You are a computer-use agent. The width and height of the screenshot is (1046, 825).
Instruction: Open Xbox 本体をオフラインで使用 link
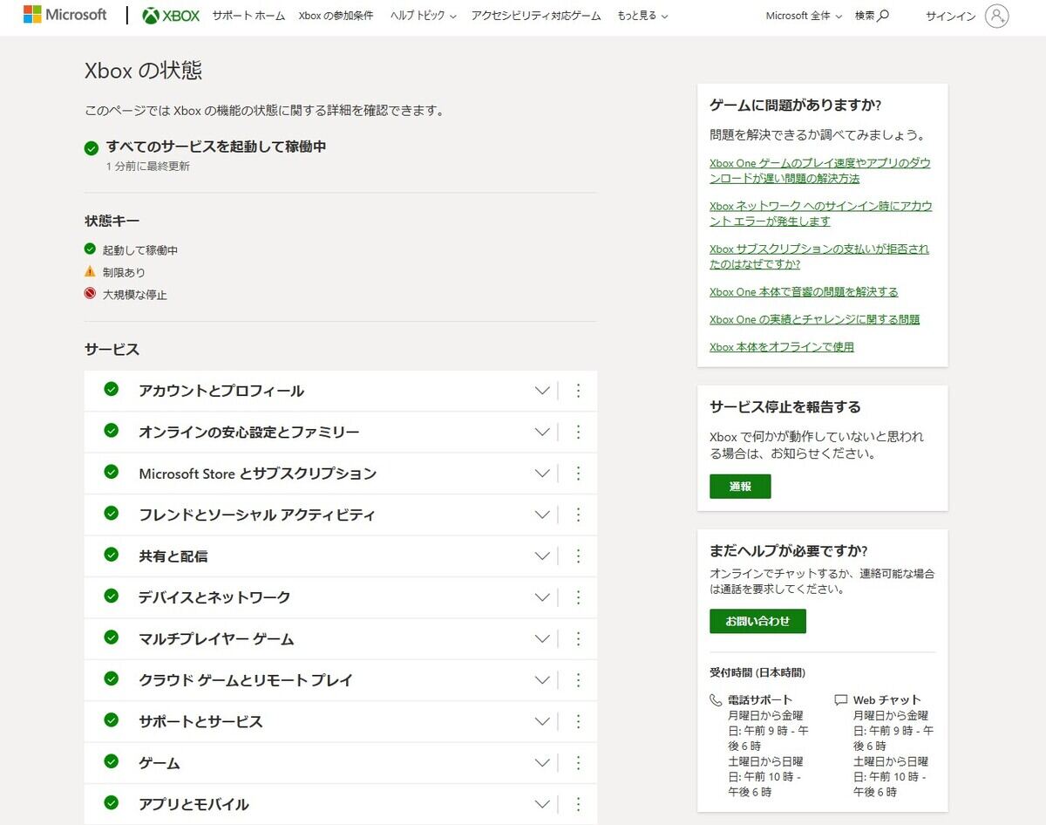coord(782,346)
